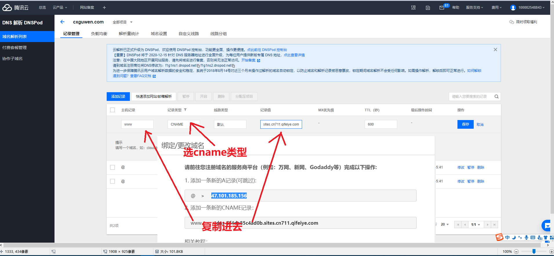The width and height of the screenshot is (554, 256).
Task: Open the QR code scan icon
Action: (413, 8)
